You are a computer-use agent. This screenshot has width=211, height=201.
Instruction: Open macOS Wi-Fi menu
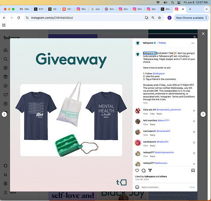point(158,2)
